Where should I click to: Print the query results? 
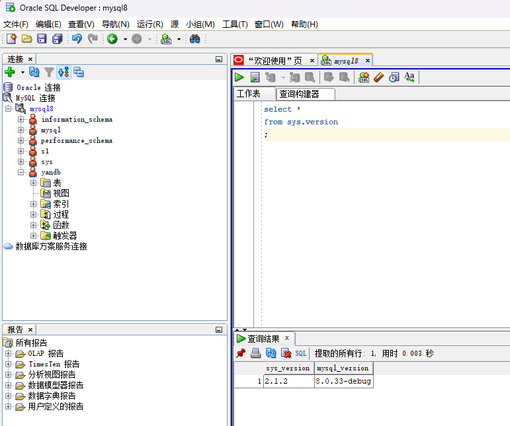(x=255, y=353)
